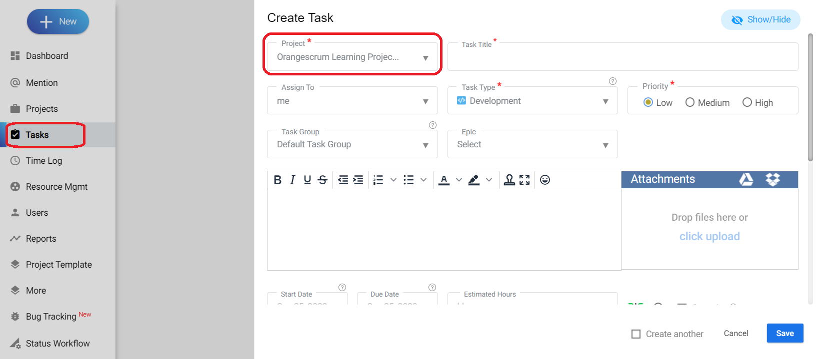Choose the font color tool
The height and width of the screenshot is (359, 816).
[x=443, y=180]
